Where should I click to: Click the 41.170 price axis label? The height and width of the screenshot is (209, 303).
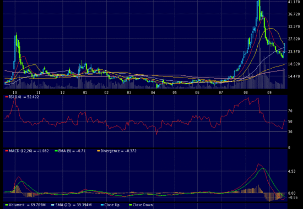294,2
